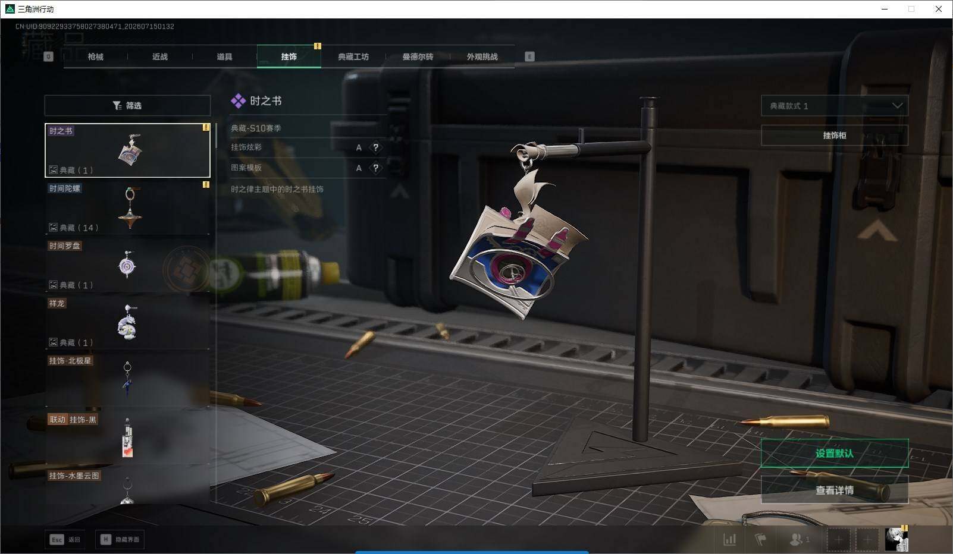
Task: Click the 典藏 (1) label under 时间罗盘
Action: 71,285
